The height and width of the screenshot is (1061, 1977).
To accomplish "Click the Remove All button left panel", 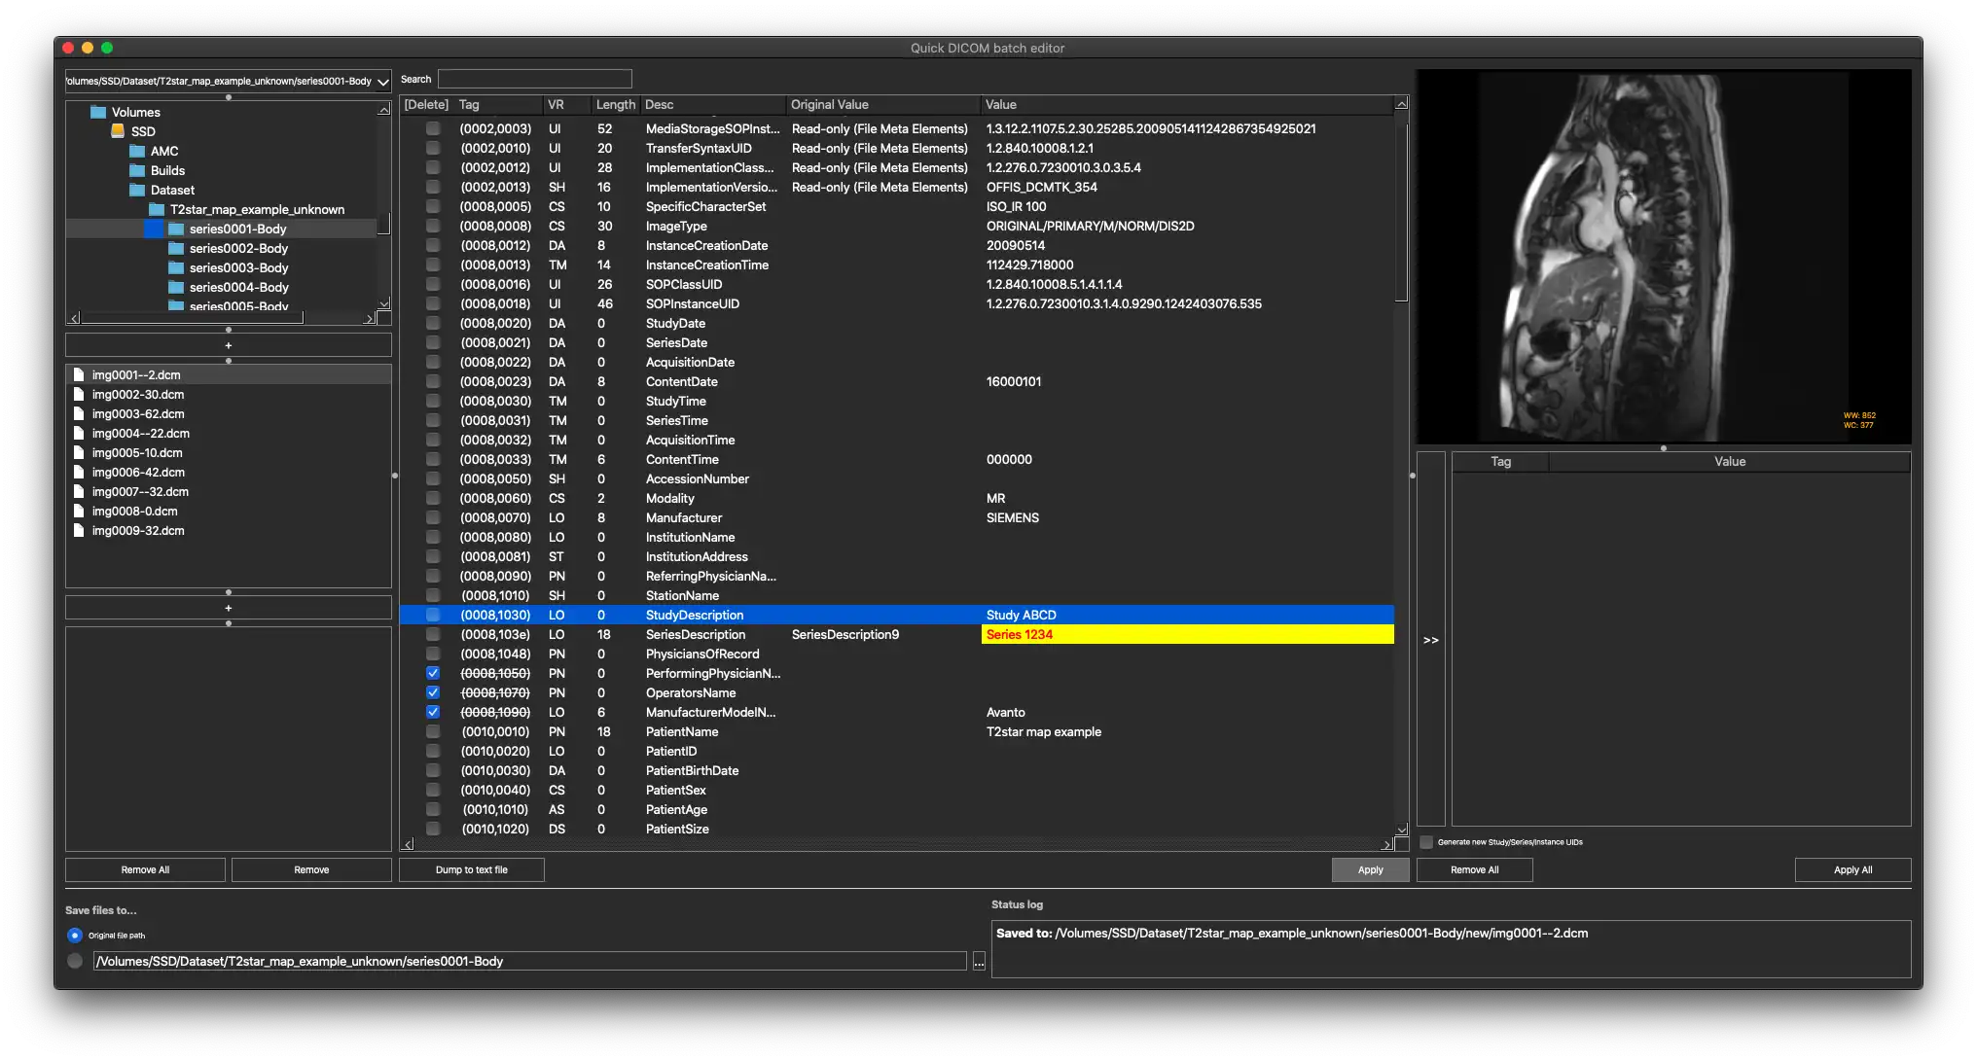I will (x=145, y=868).
